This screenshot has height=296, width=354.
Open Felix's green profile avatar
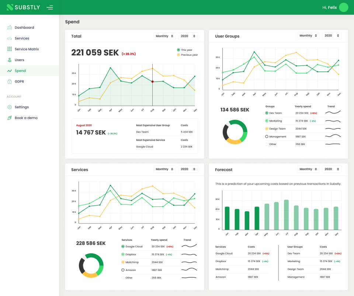click(343, 7)
